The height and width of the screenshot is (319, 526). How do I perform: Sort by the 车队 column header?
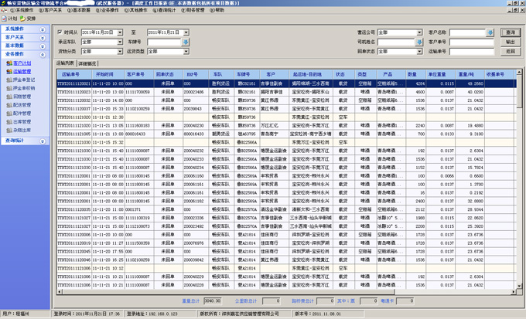pyautogui.click(x=221, y=74)
